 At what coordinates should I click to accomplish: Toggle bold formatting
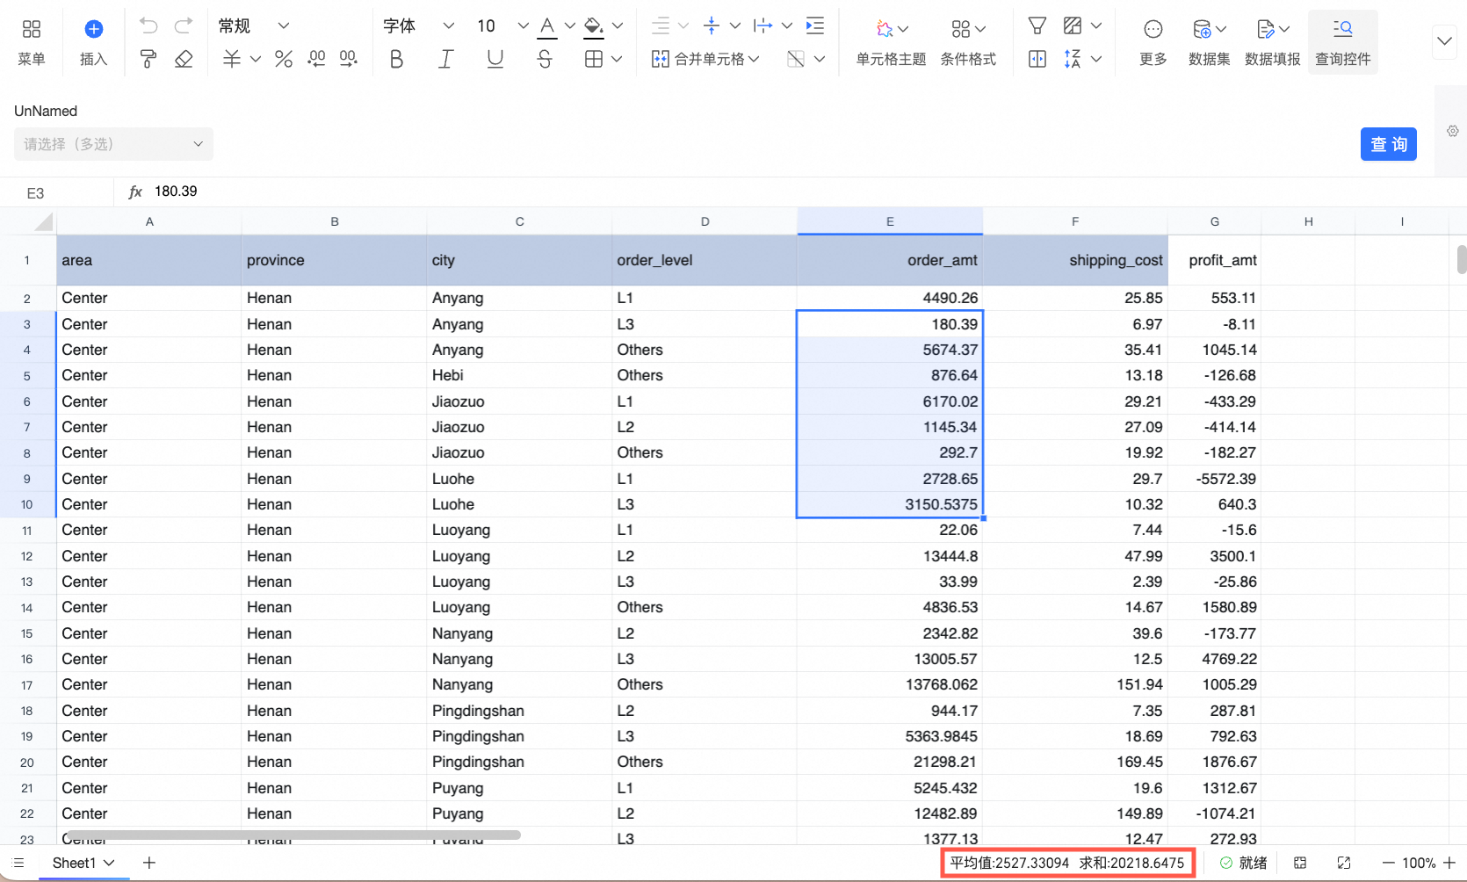click(x=396, y=59)
